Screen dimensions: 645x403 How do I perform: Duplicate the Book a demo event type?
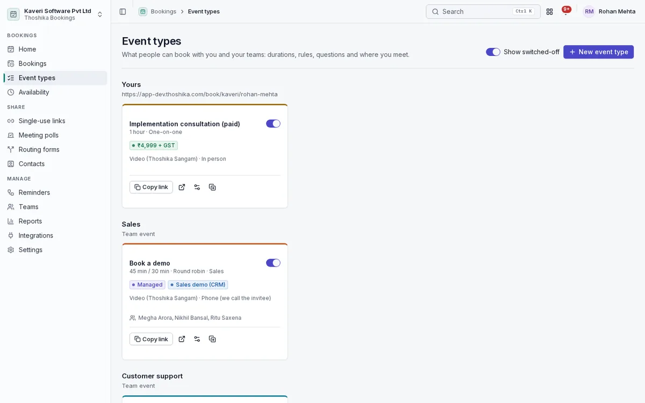(212, 339)
